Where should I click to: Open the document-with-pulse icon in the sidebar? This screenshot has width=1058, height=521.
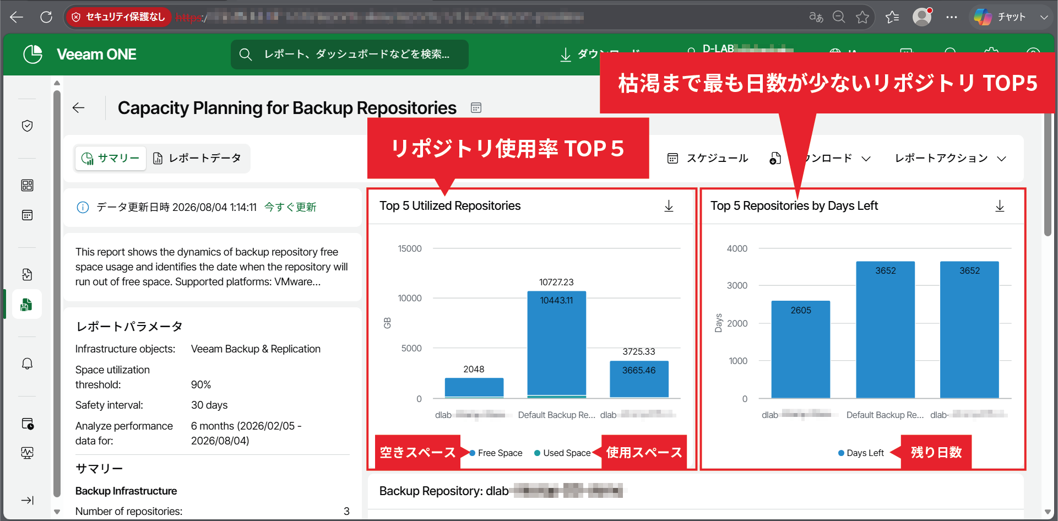click(x=27, y=274)
